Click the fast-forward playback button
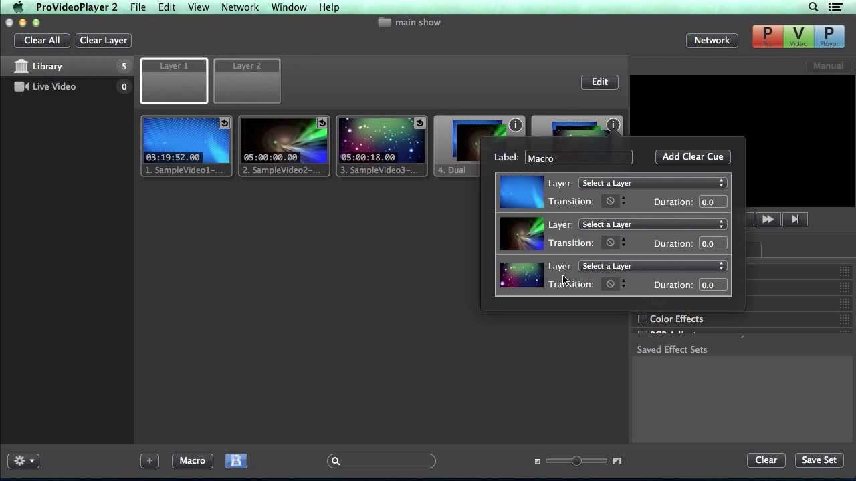The image size is (856, 481). click(768, 219)
